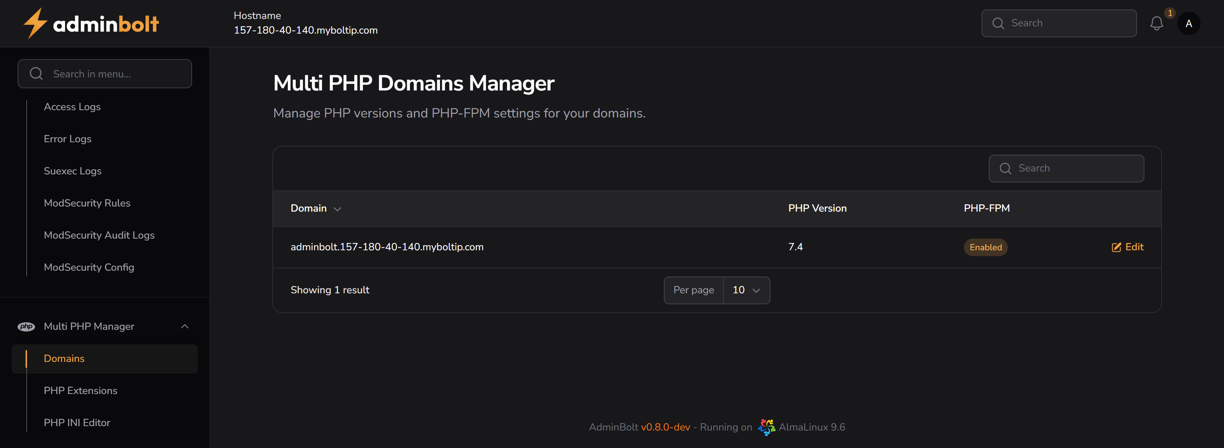This screenshot has width=1224, height=448.
Task: Click the magnifier in the top navbar search
Action: pos(998,23)
